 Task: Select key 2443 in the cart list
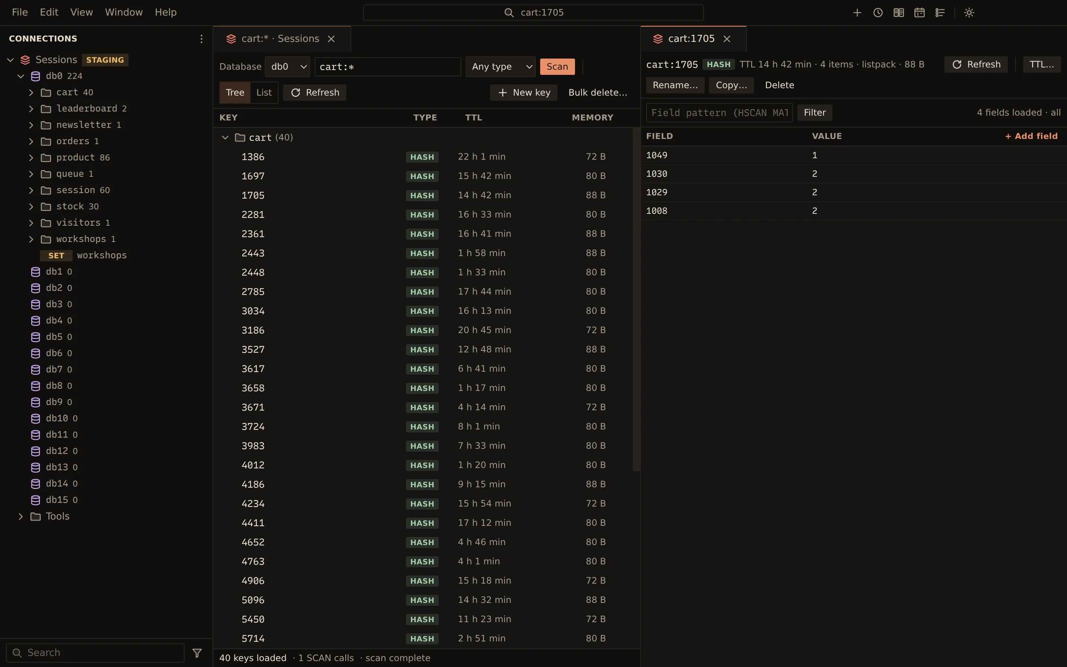(x=423, y=253)
